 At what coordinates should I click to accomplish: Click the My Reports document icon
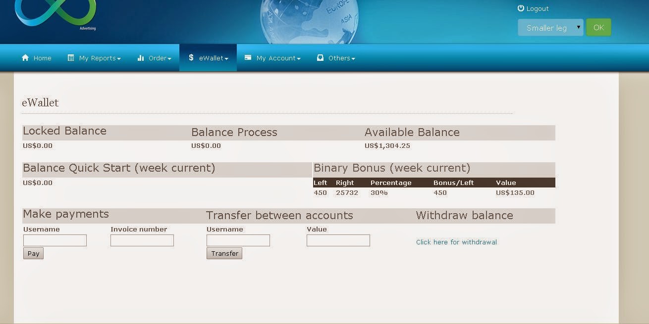[x=69, y=58]
